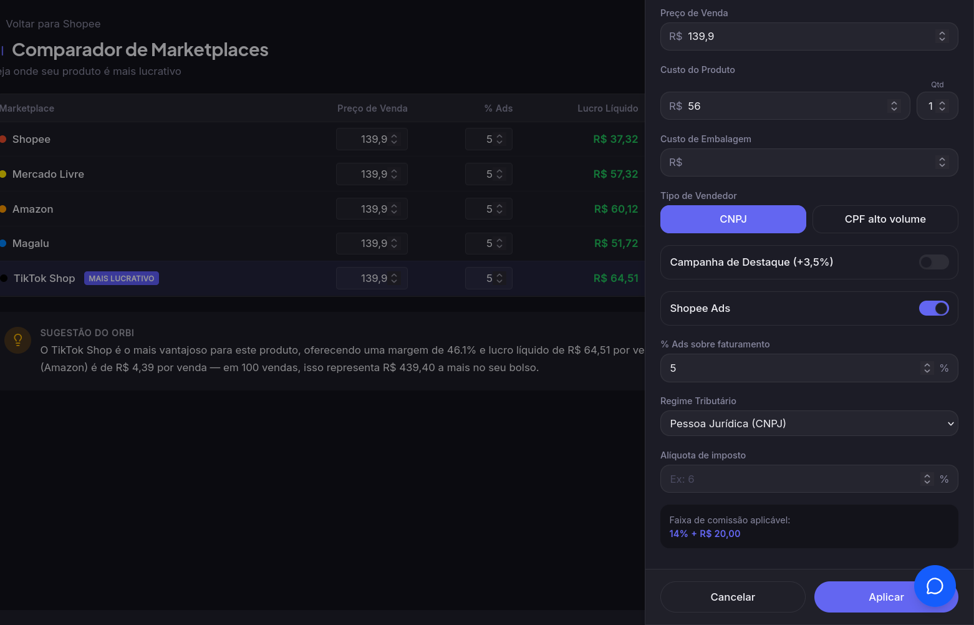Click Cancelar button
Image resolution: width=974 pixels, height=625 pixels.
pyautogui.click(x=733, y=597)
